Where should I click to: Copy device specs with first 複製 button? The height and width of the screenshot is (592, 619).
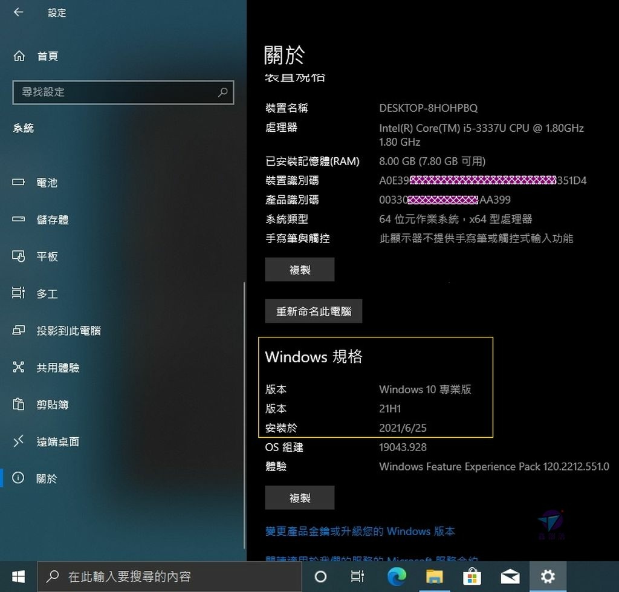click(x=300, y=269)
